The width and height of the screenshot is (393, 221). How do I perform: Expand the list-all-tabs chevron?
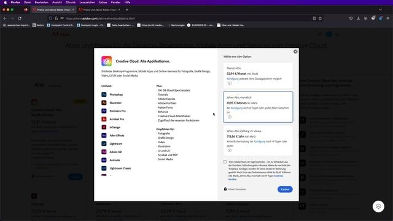coord(381,10)
